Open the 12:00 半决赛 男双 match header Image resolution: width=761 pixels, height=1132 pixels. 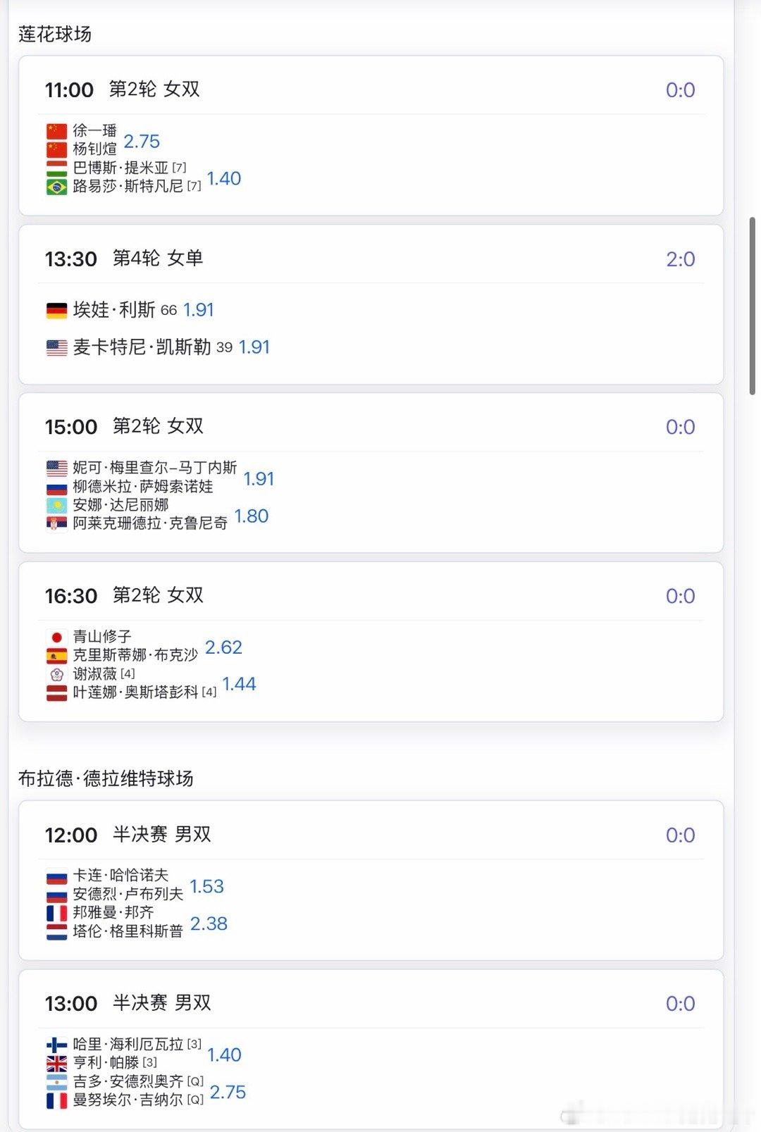[x=128, y=835]
